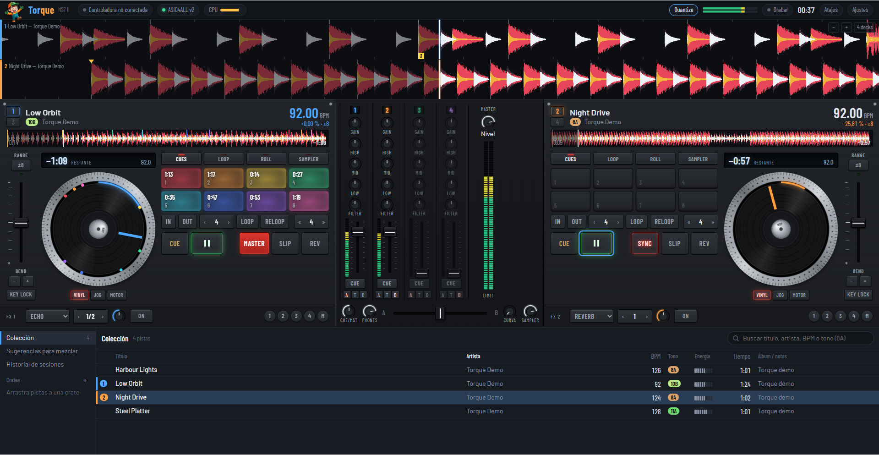Click the search magnifier icon in the collection
Screen dimensions: 879x455
click(736, 339)
